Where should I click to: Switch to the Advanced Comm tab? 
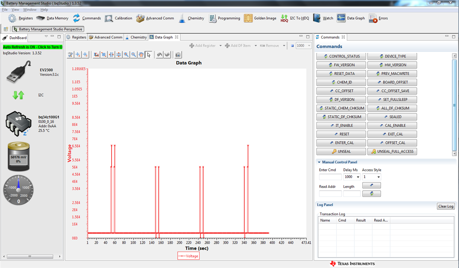pyautogui.click(x=106, y=37)
